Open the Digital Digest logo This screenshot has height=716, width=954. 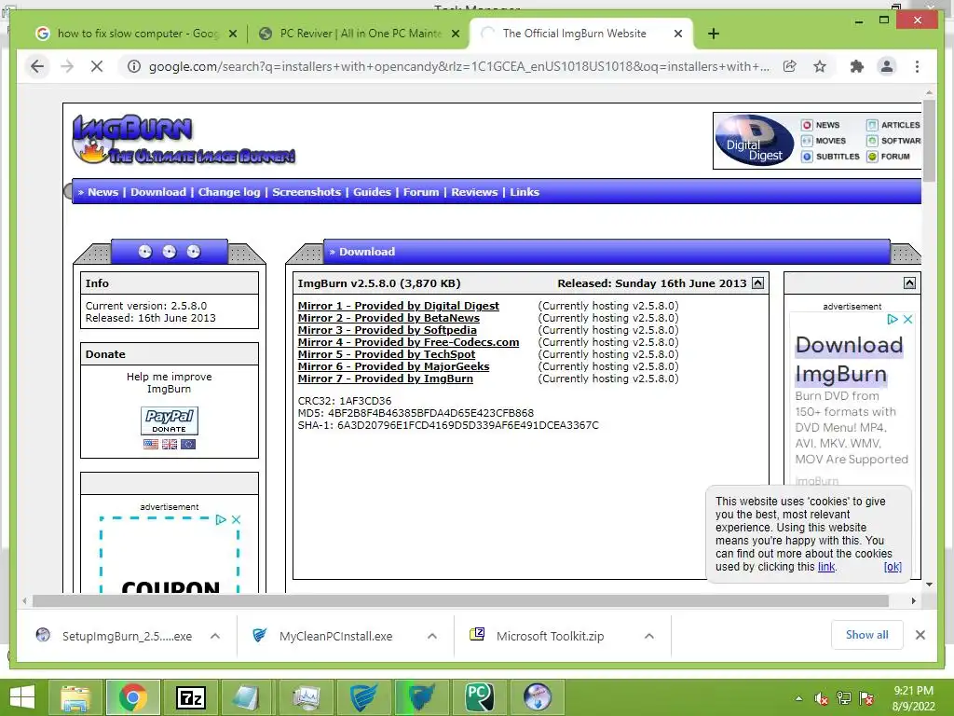point(755,140)
